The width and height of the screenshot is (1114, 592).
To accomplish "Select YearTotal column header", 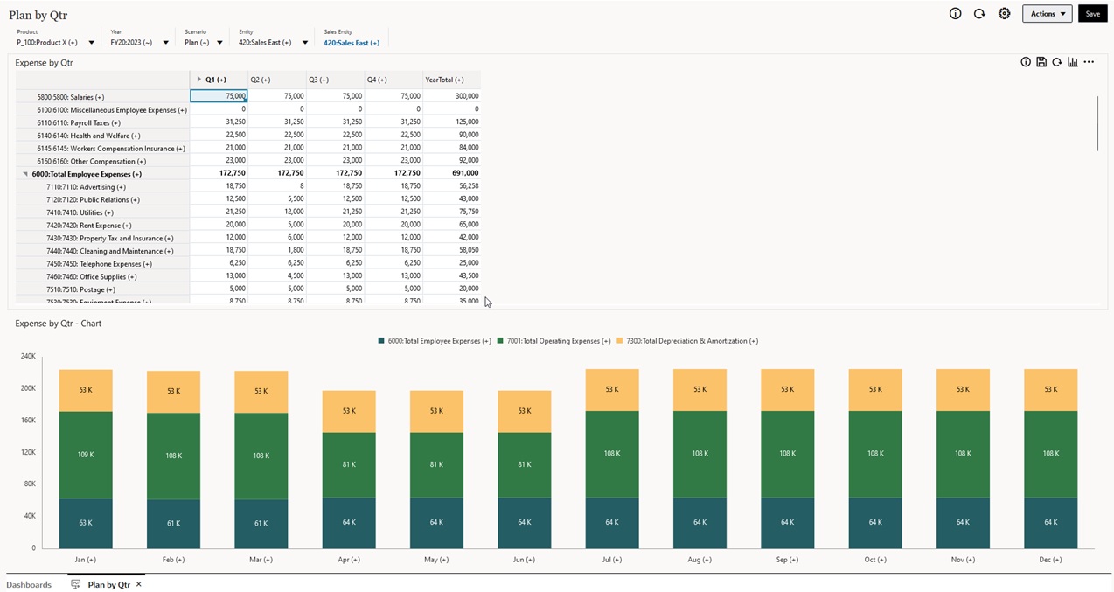I will [451, 80].
